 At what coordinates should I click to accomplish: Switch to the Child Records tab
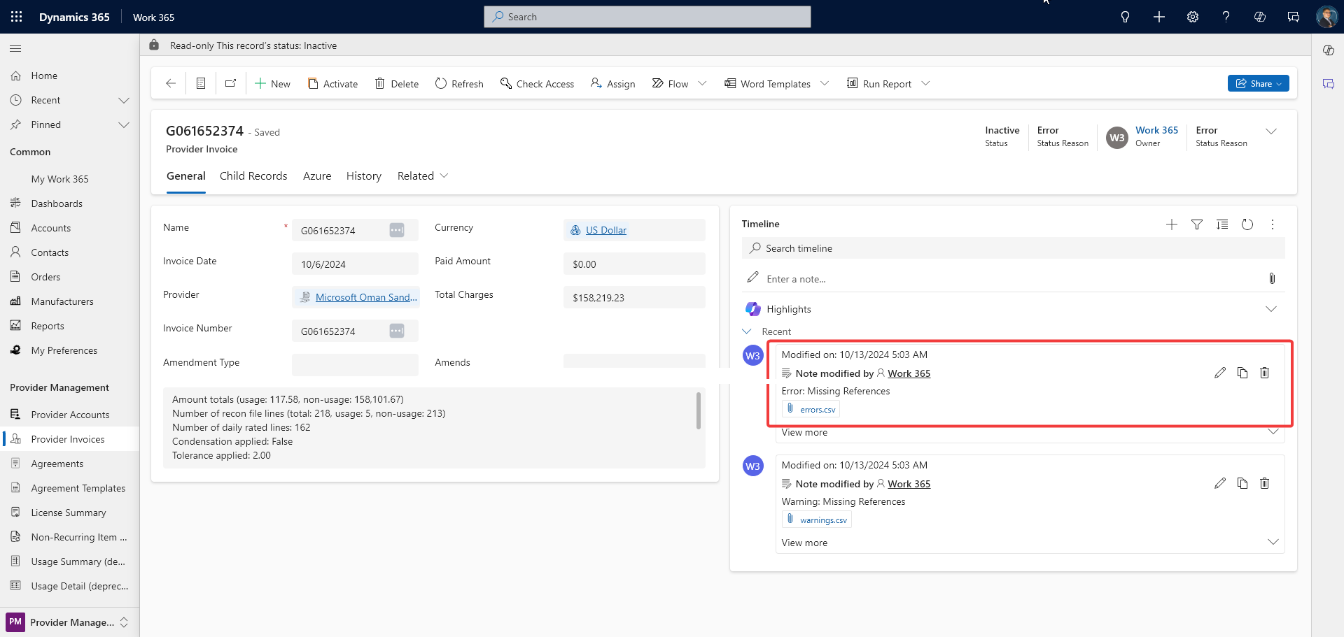tap(253, 176)
